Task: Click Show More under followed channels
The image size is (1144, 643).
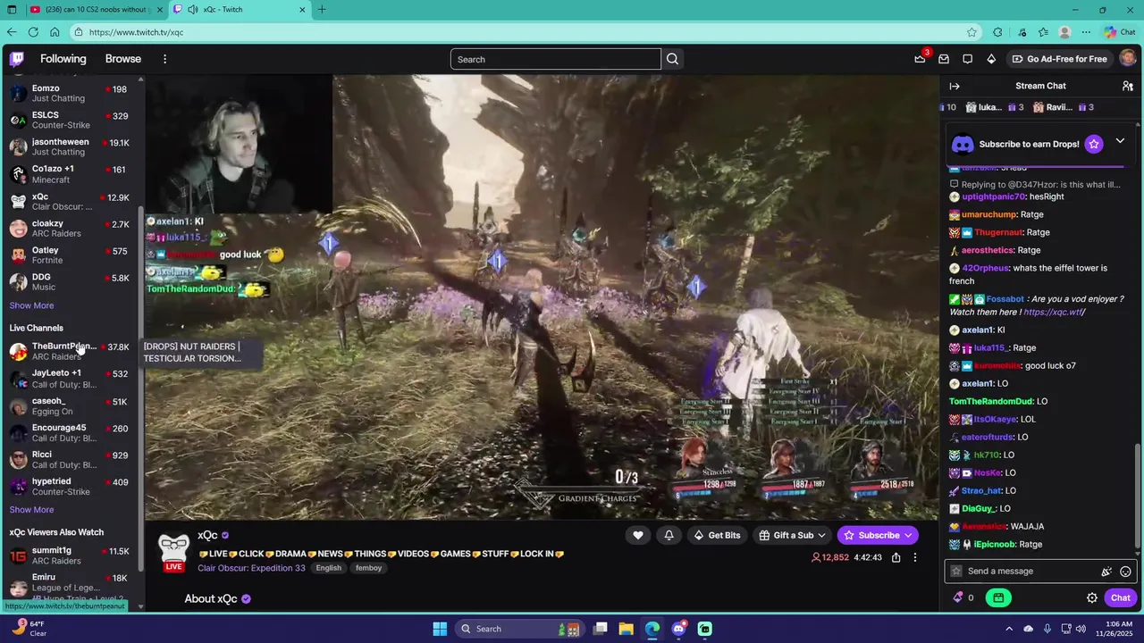Action: pos(31,305)
